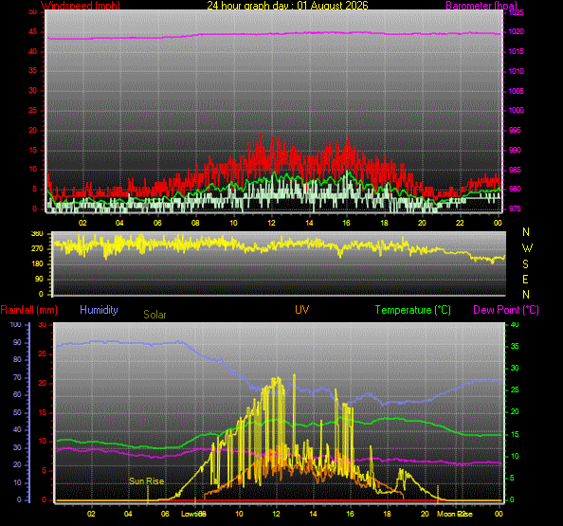The height and width of the screenshot is (526, 563).
Task: Select the "UV" legend label
Action: coord(301,310)
